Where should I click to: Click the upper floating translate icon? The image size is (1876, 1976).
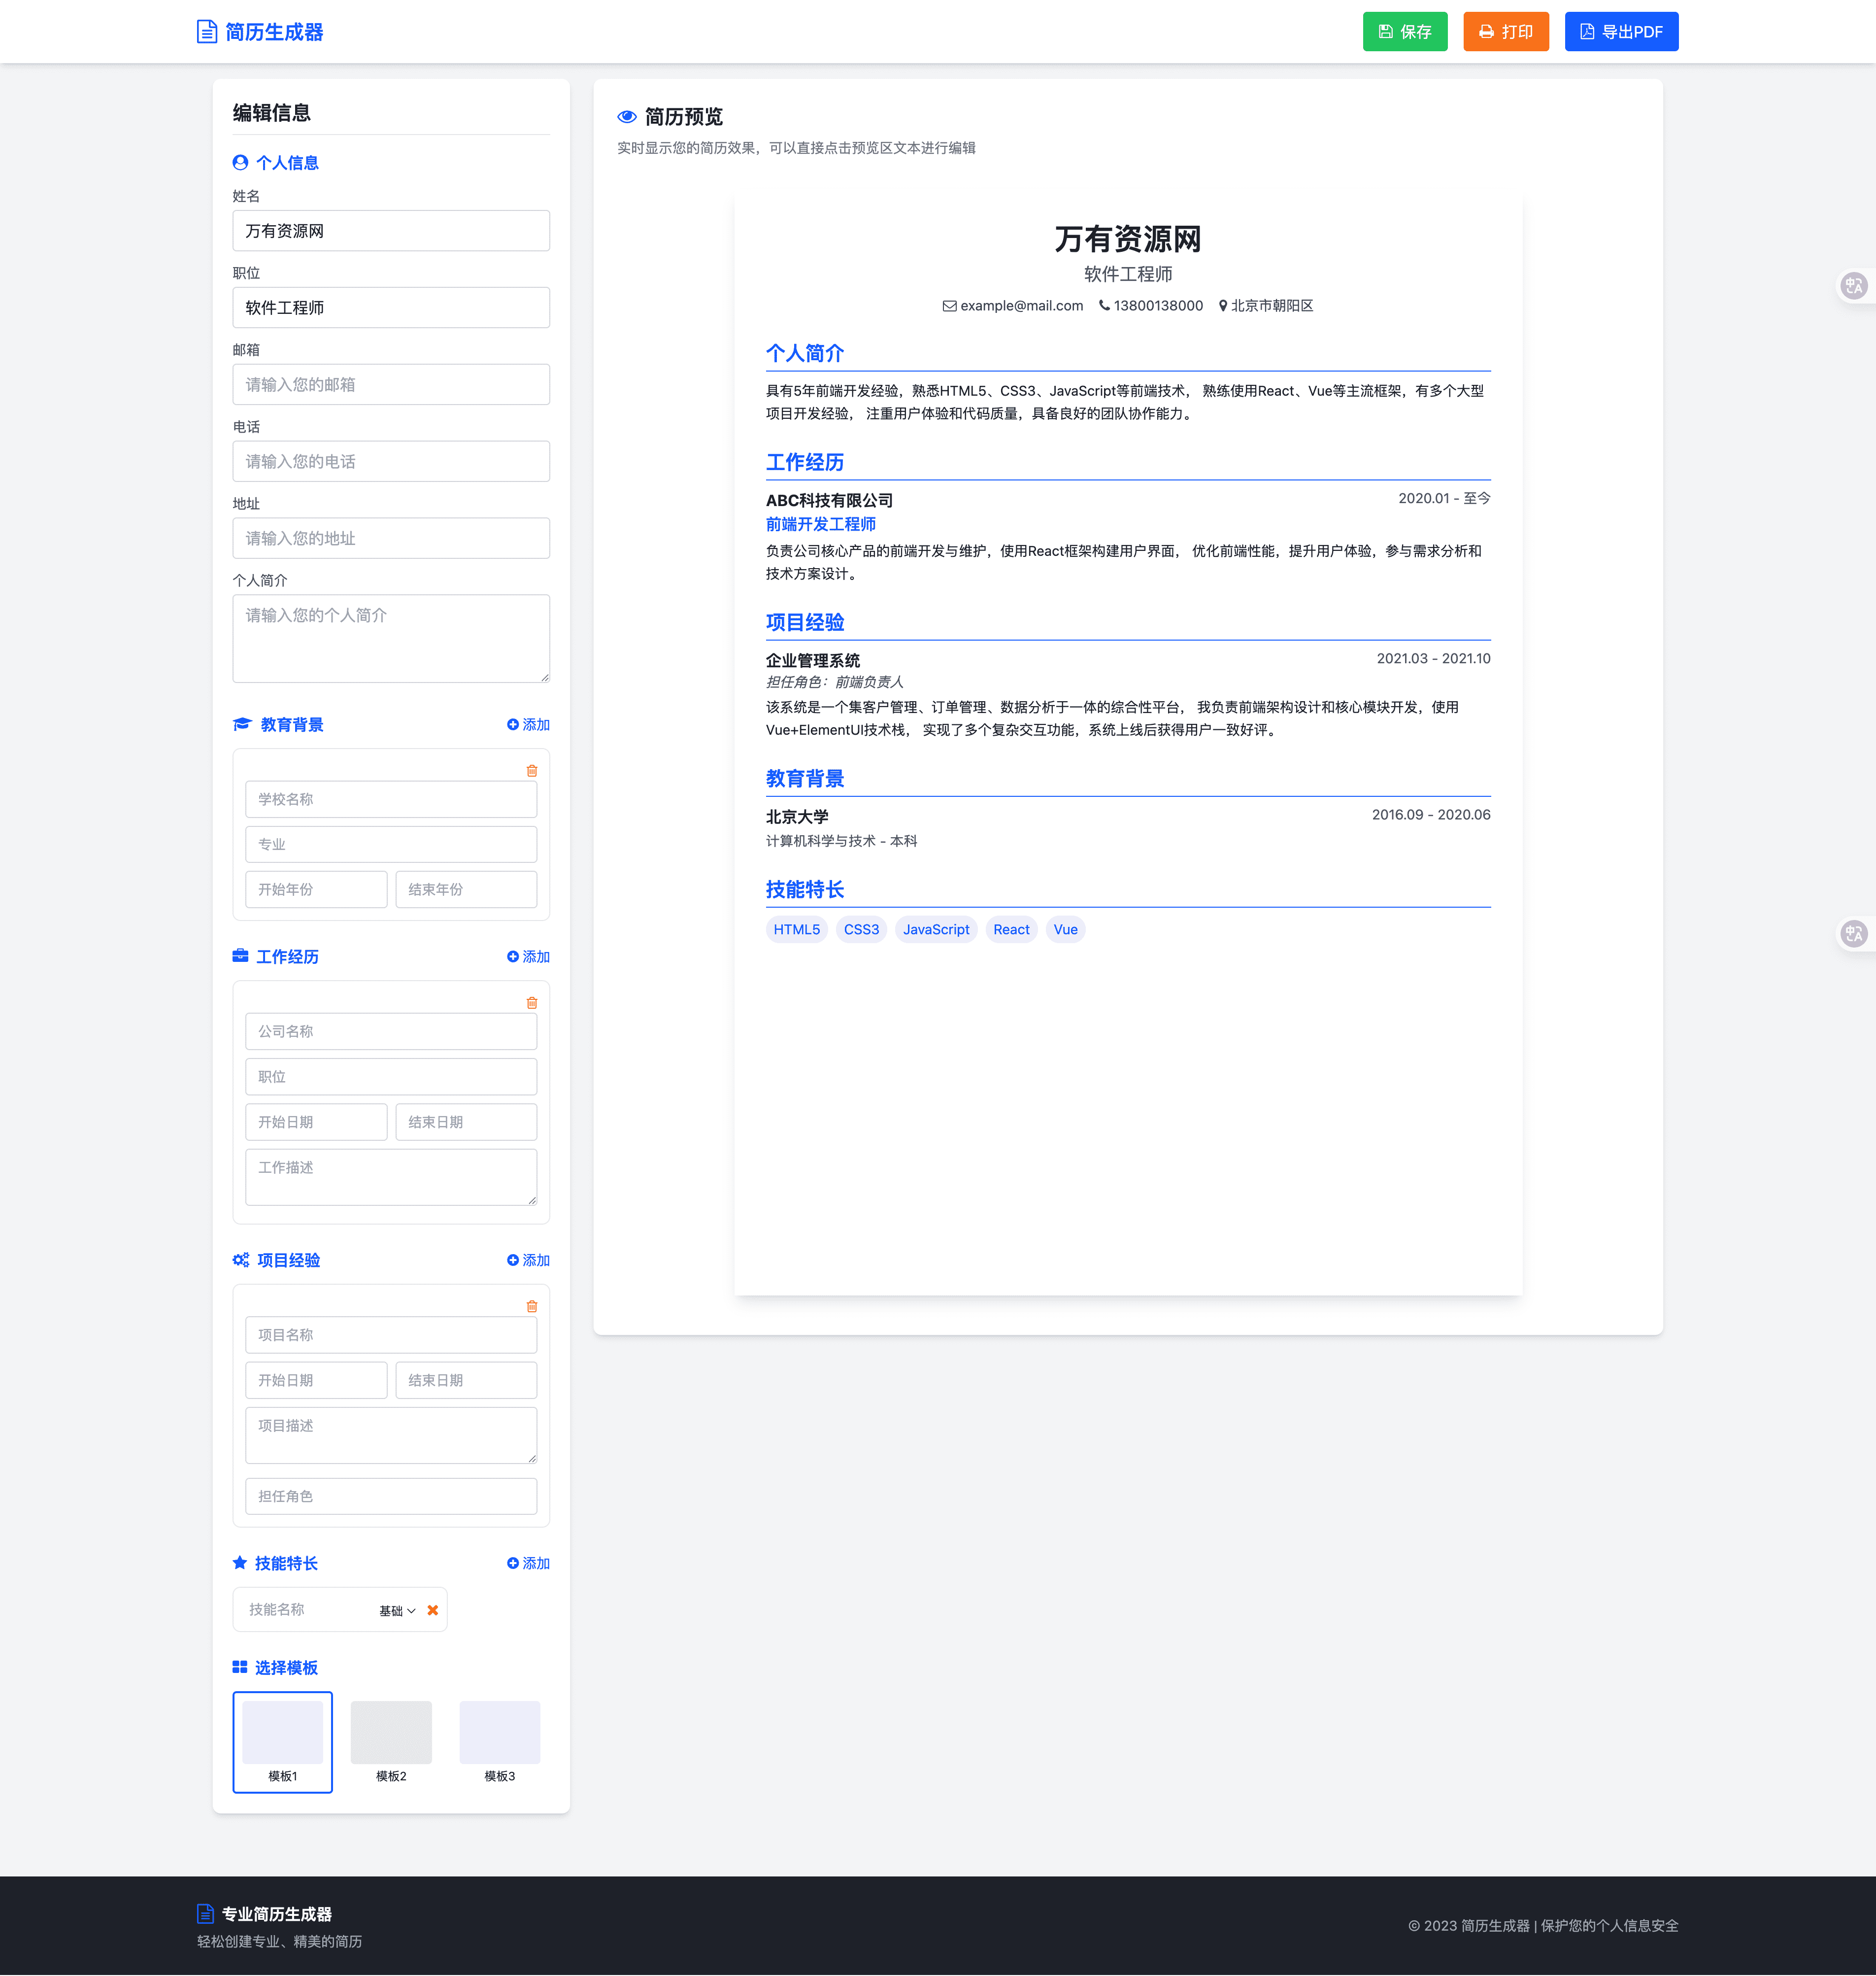1854,286
